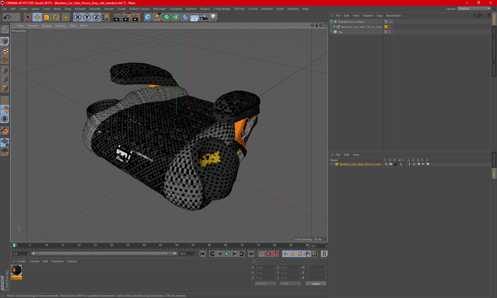Viewport: 497px width, 298px height.
Task: Select the Backless material thumbnail
Action: 17,270
